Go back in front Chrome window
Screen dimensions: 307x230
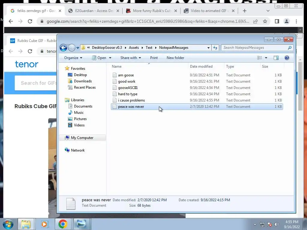[11, 21]
